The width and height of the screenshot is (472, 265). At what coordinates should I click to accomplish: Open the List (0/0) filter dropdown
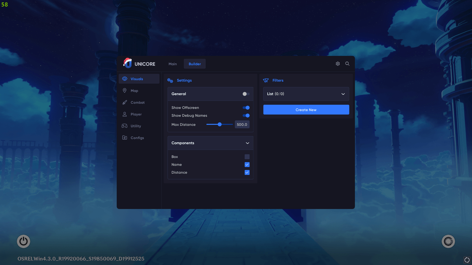point(306,94)
